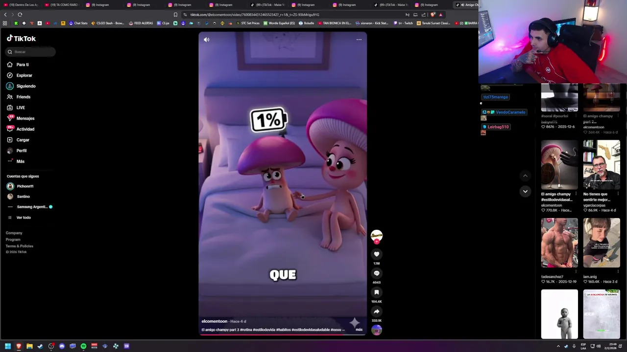Open File Explorer from taskbar

click(x=29, y=346)
